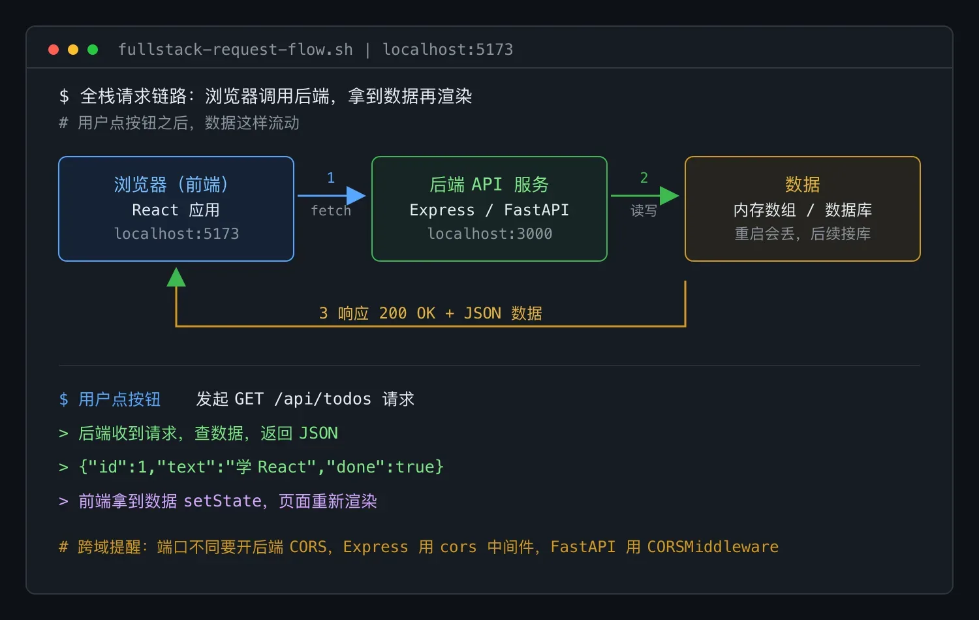Click the orange "跨域提醒" CORS comment line
Image resolution: width=979 pixels, height=620 pixels.
tap(418, 547)
